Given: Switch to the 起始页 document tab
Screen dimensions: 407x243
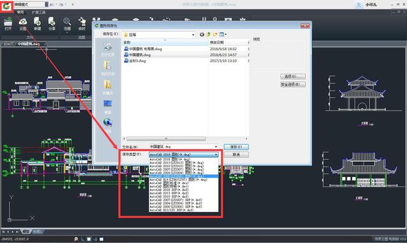Looking at the screenshot, I should [8, 44].
